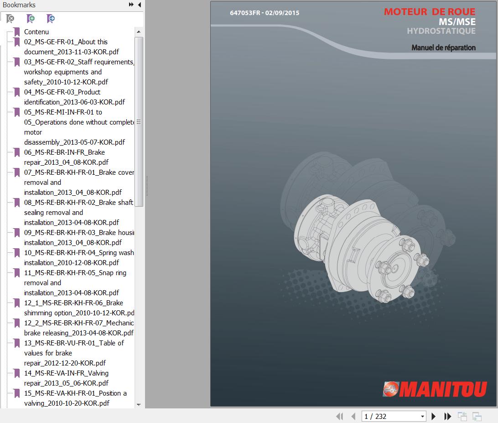Viewport: 498px width, 423px height.
Task: Jump to last page button
Action: point(447,416)
